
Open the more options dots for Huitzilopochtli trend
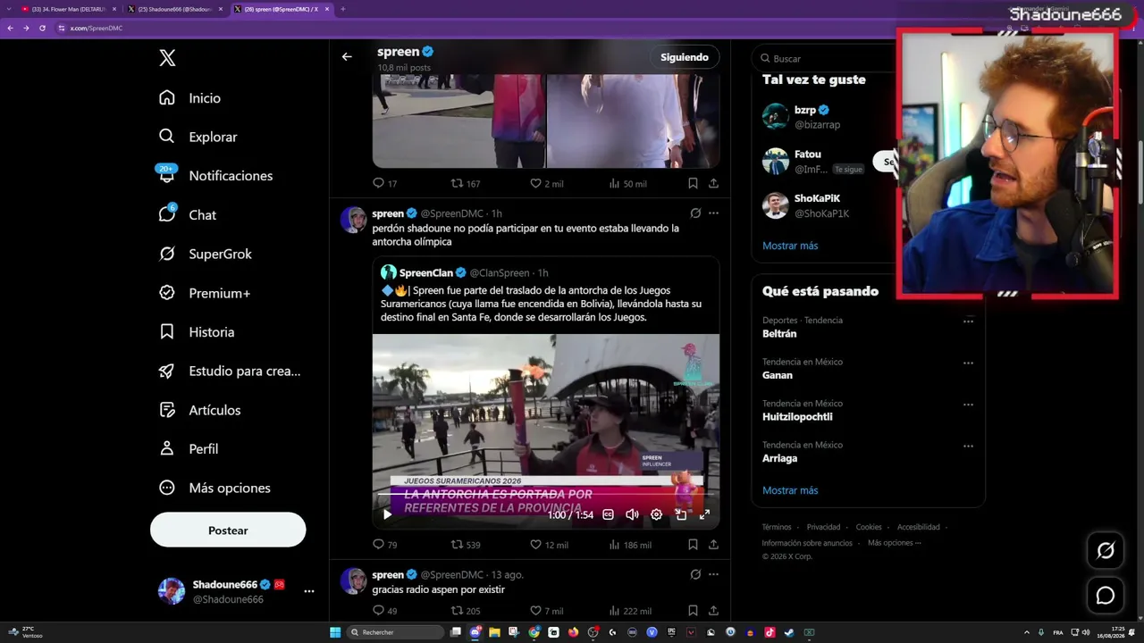click(968, 405)
